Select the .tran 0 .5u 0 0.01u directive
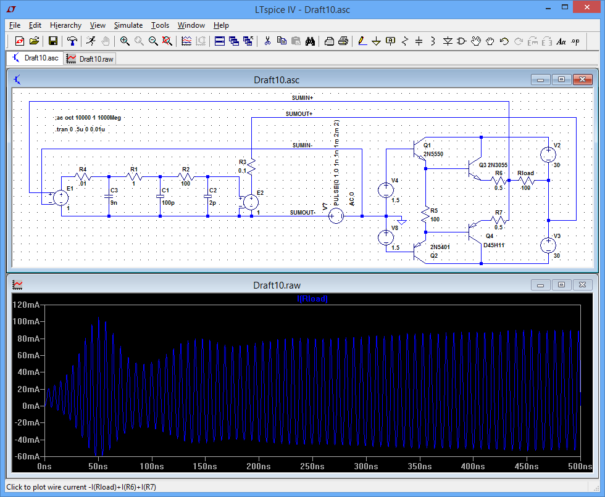 80,129
